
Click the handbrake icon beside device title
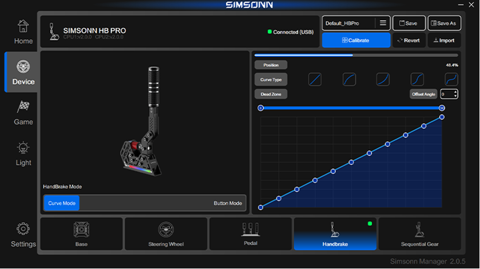[54, 31]
